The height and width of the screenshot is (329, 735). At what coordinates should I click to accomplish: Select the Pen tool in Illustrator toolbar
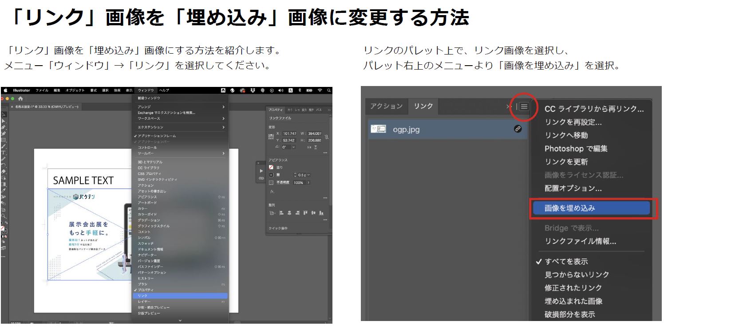pos(4,127)
